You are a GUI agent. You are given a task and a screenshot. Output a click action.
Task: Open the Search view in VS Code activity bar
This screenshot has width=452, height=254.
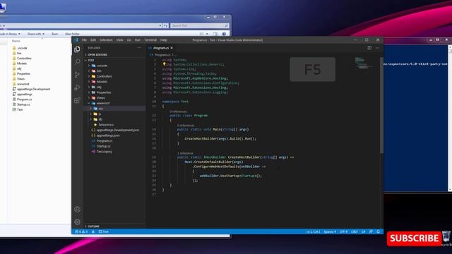pos(77,62)
